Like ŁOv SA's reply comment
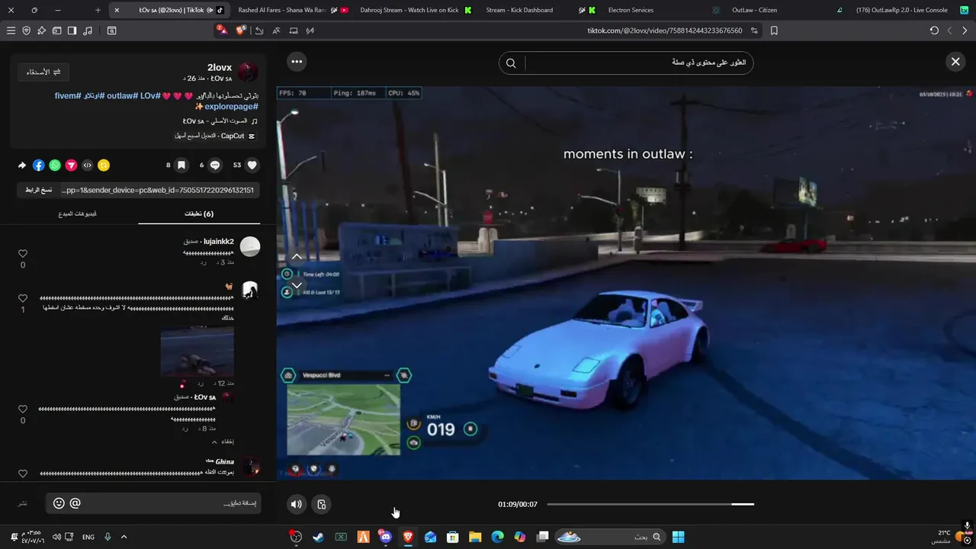976x549 pixels. [x=23, y=409]
